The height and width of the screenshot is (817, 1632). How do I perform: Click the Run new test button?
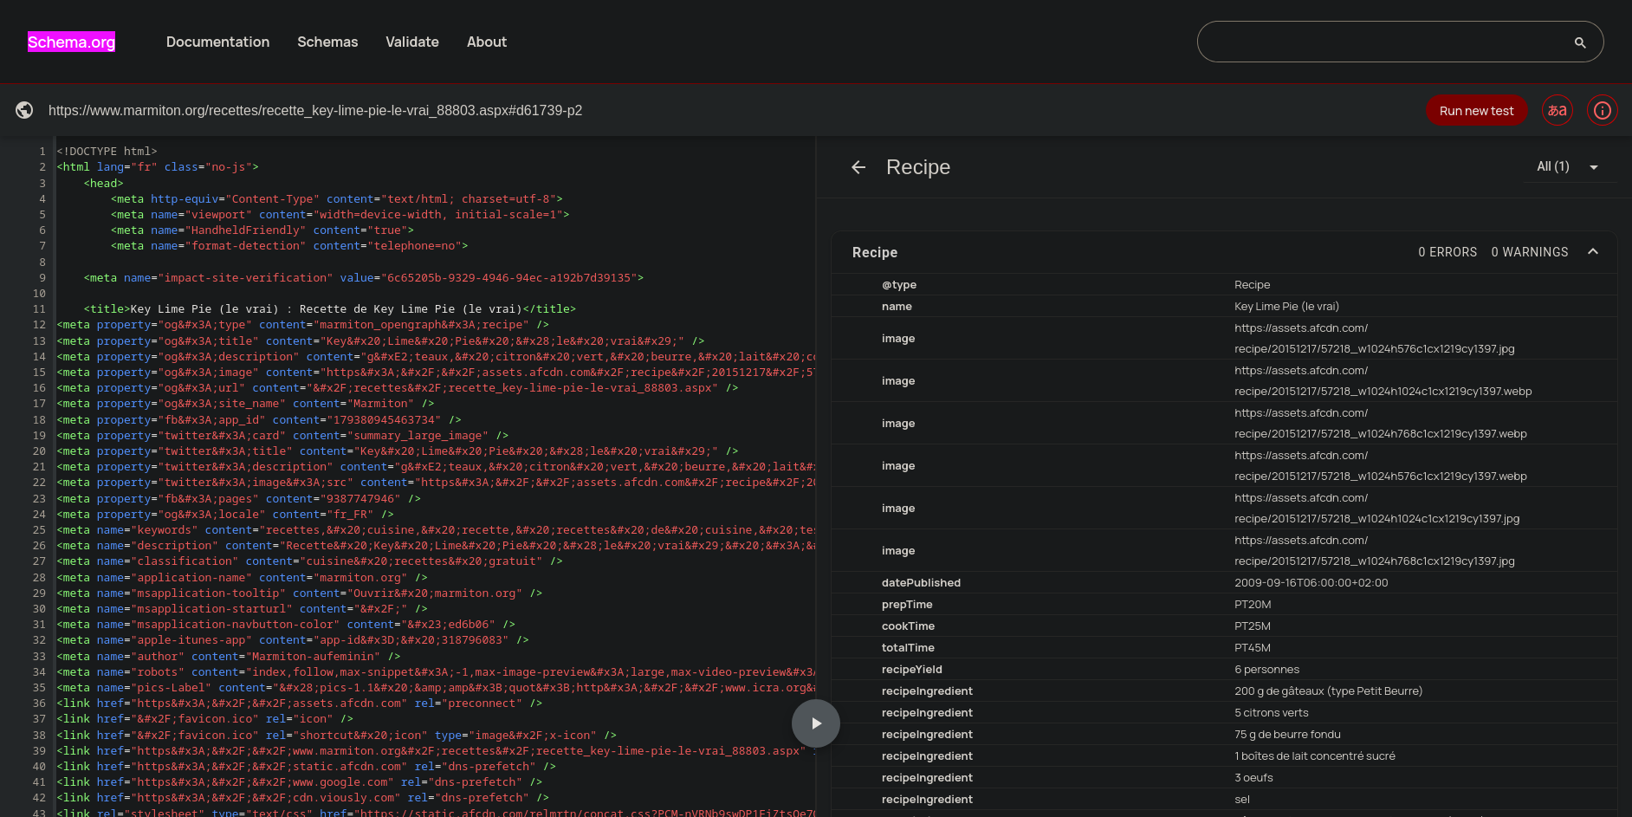pos(1476,110)
